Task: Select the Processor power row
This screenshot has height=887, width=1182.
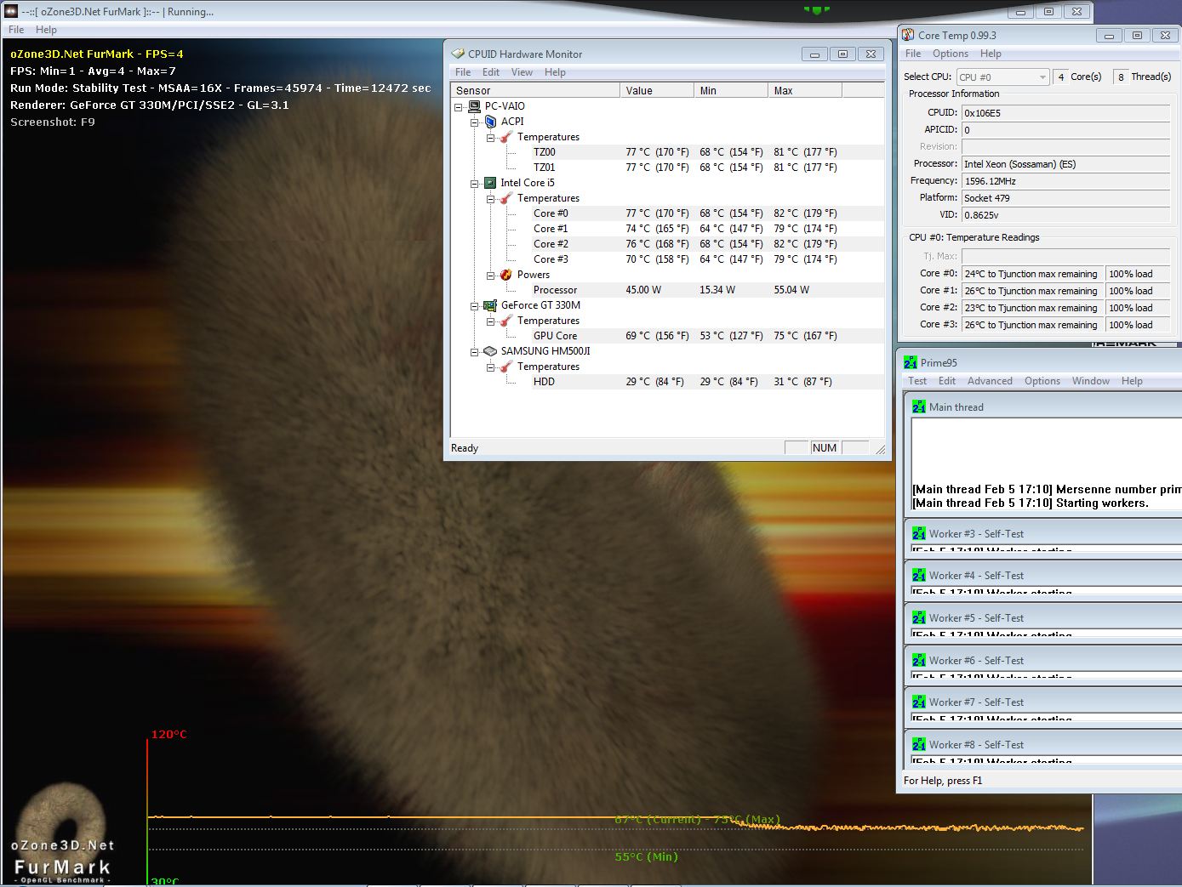Action: point(667,290)
